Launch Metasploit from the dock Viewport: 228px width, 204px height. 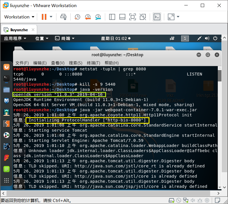tap(7, 101)
